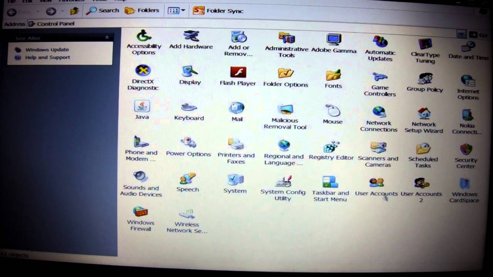This screenshot has width=493, height=277.
Task: Open Add Hardware applet
Action: (191, 40)
